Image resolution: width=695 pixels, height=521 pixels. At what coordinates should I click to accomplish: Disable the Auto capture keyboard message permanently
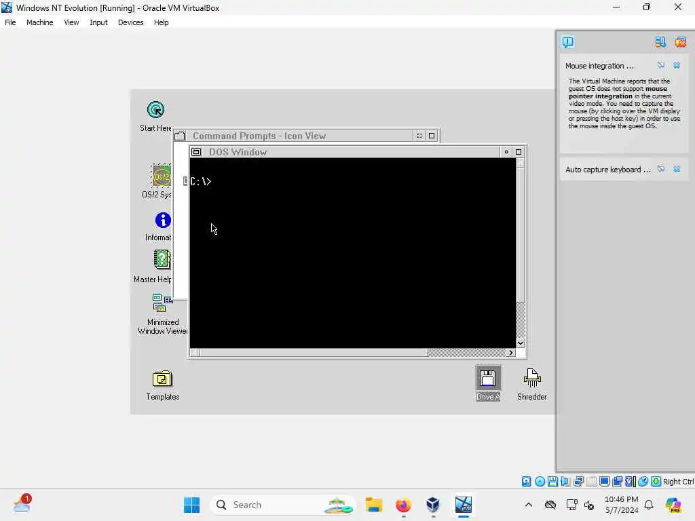click(x=661, y=169)
